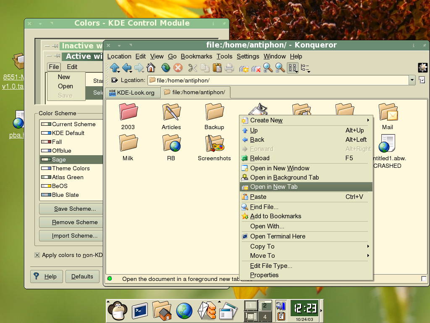Open the Bookmarks menu
430x323 pixels.
tap(197, 56)
